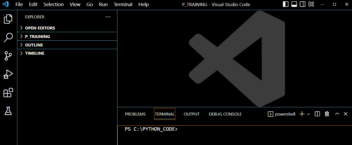Create a new terminal with plus button
The image size is (352, 145).
pos(302,114)
